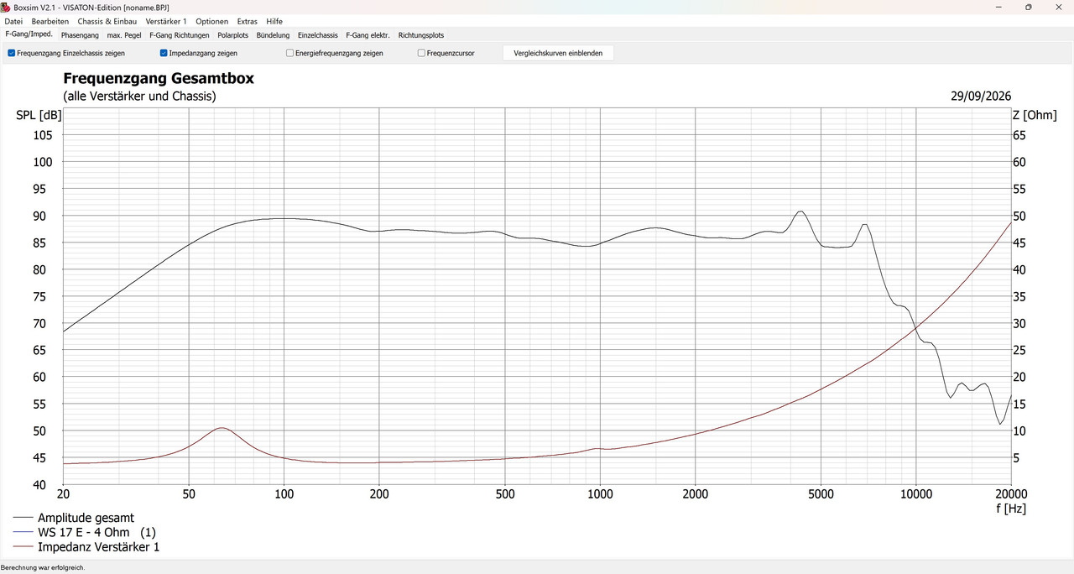Open the Optionen menu

click(x=212, y=21)
